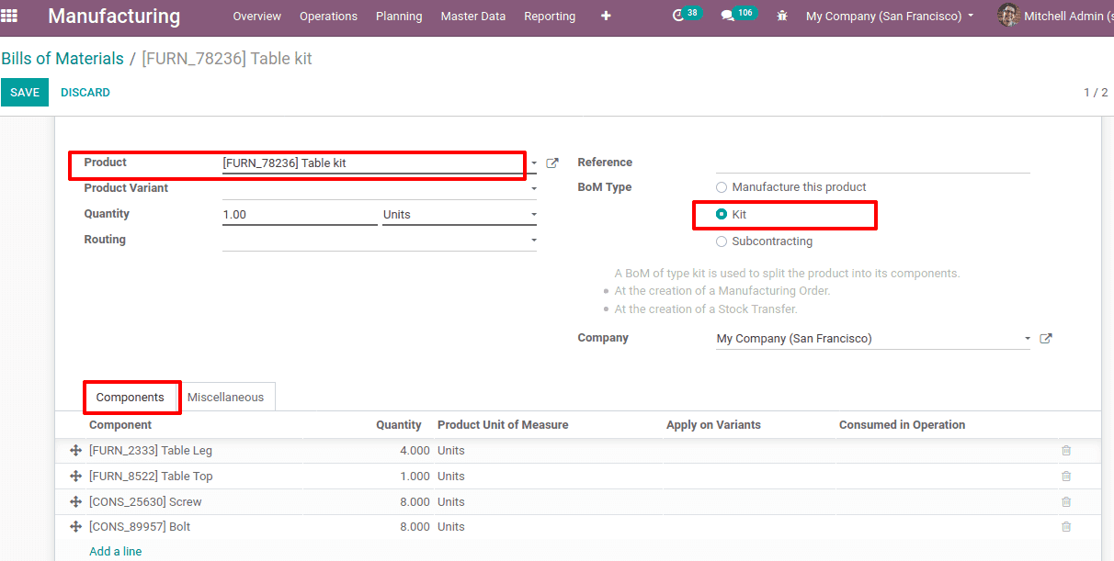Sort by Component column header
The width and height of the screenshot is (1114, 561).
(120, 425)
